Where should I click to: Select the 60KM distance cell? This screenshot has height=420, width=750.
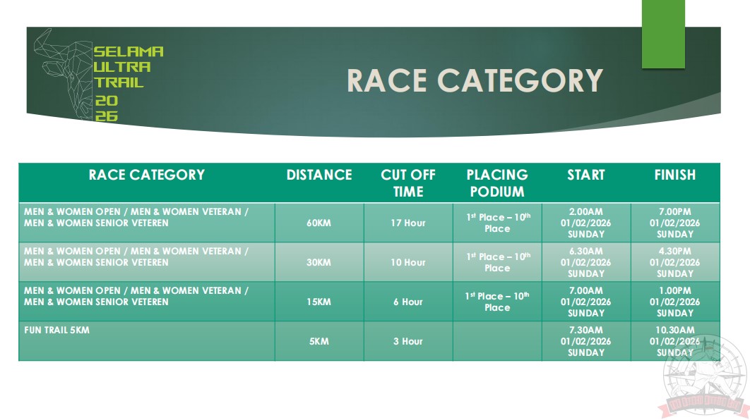(x=319, y=223)
